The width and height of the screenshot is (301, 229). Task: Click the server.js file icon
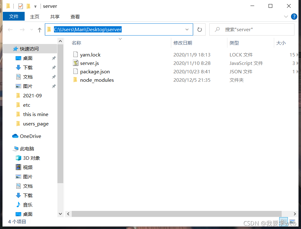[x=75, y=63]
